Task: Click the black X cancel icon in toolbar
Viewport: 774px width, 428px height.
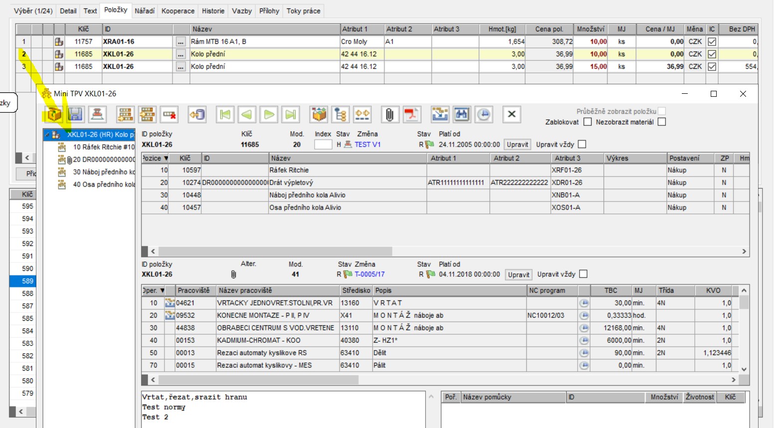Action: tap(511, 115)
